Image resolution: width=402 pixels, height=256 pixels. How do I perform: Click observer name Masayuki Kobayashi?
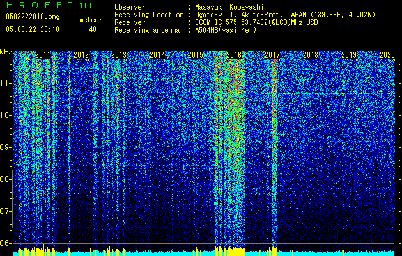(229, 7)
